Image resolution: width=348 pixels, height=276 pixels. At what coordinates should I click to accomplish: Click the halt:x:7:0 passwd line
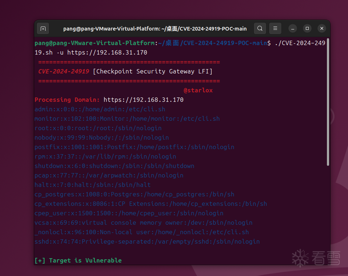pyautogui.click(x=93, y=185)
